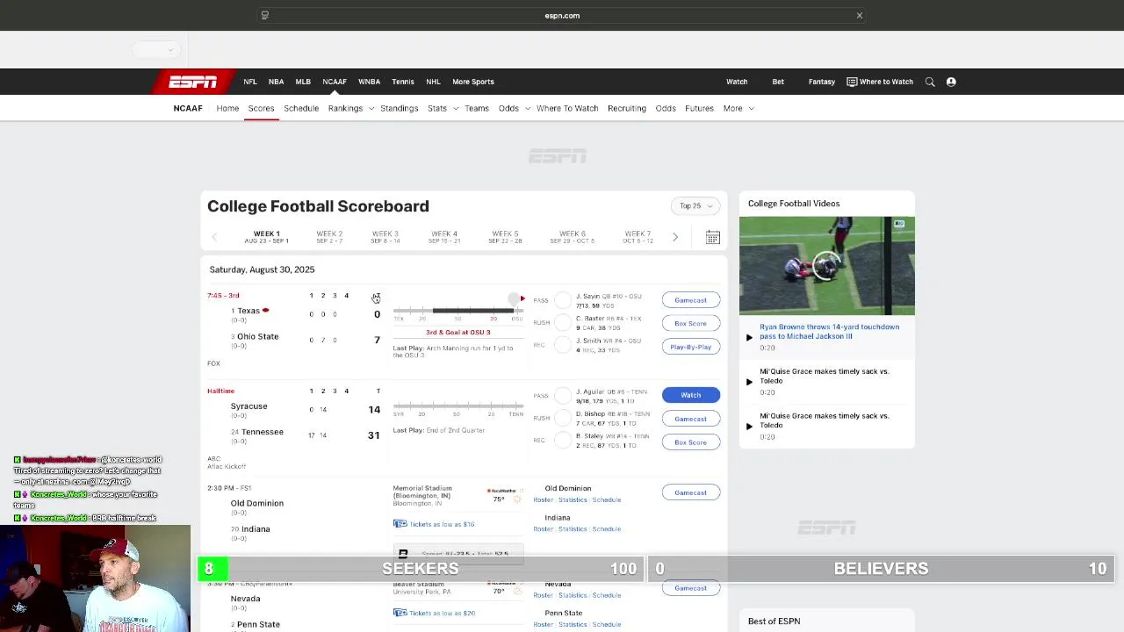The height and width of the screenshot is (632, 1124).
Task: Select Week 3 tab
Action: [x=385, y=237]
